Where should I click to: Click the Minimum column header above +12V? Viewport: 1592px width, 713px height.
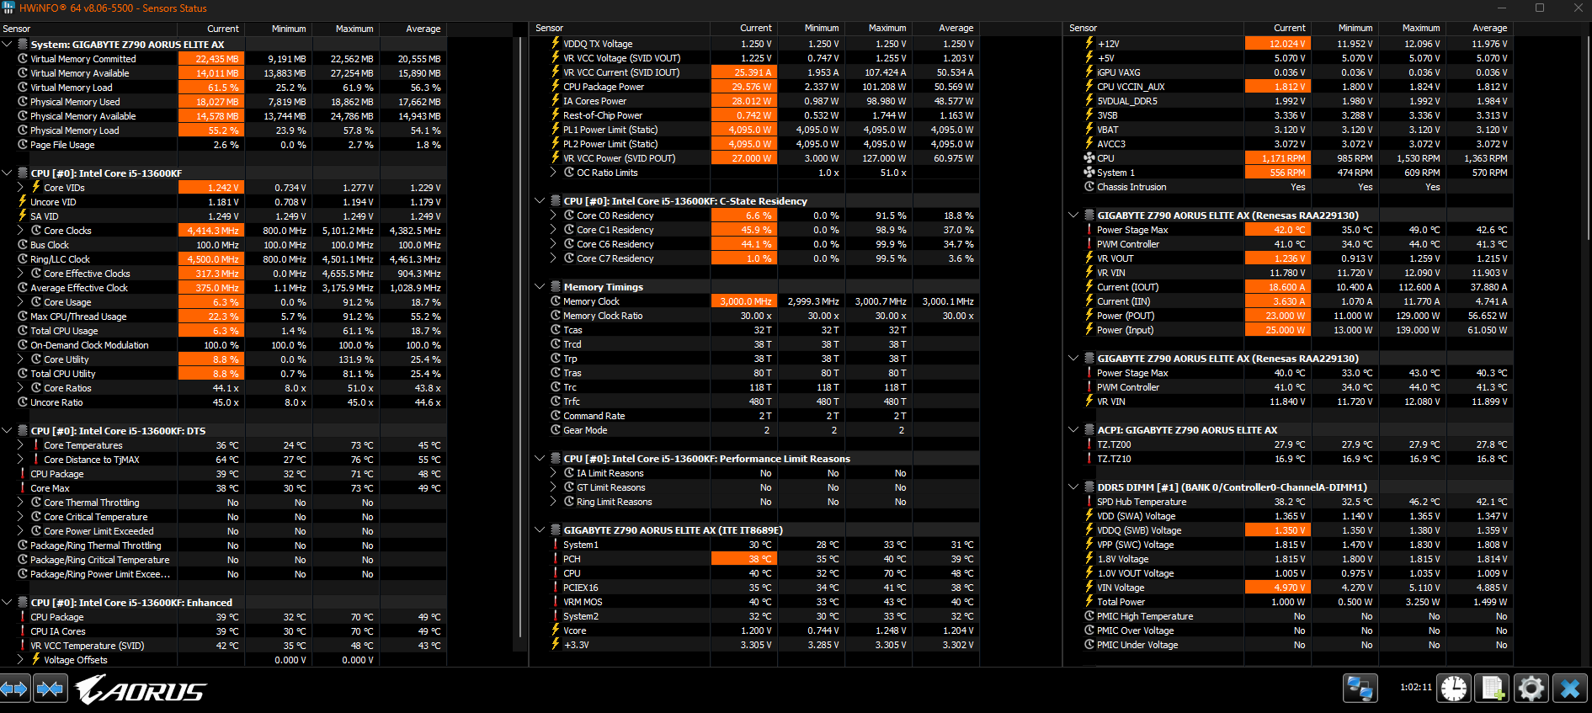click(x=1344, y=28)
